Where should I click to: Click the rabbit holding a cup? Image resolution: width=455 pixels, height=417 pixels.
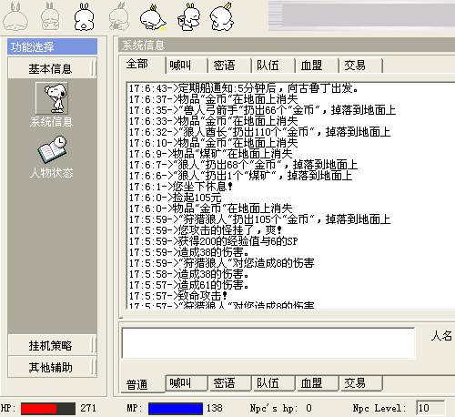188,16
